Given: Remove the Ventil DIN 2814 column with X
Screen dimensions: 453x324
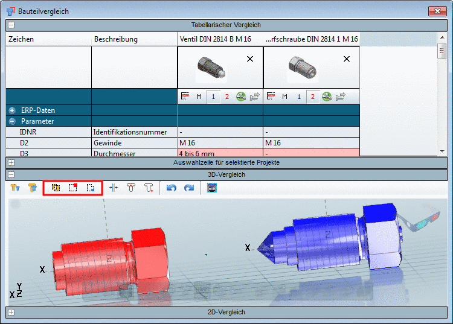Looking at the screenshot, I should (250, 59).
